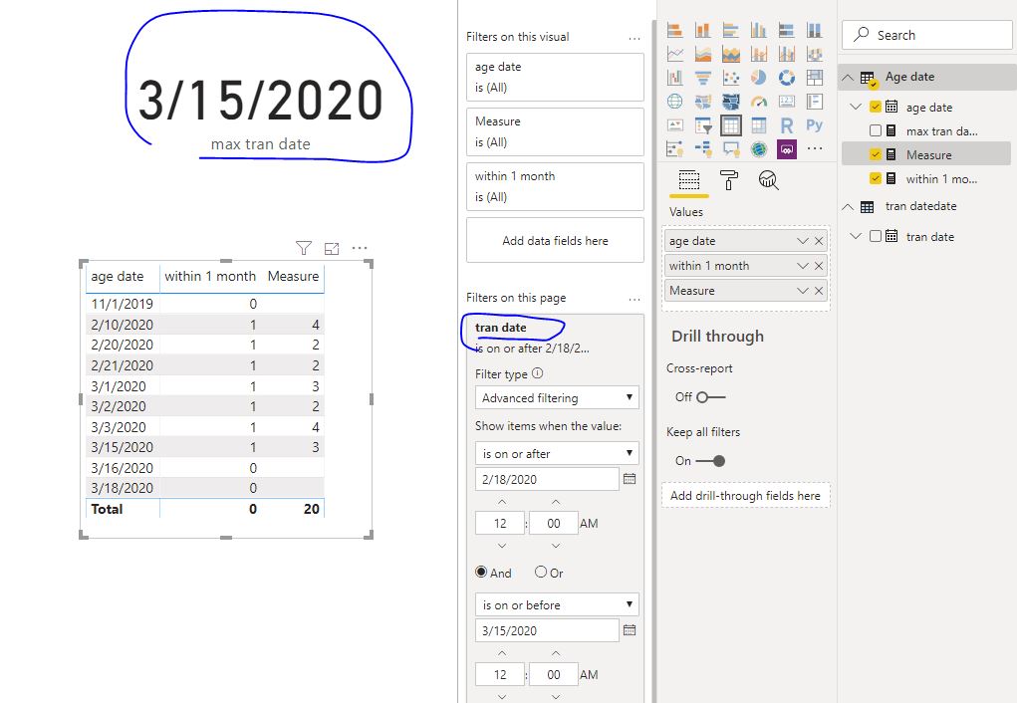Switch to the Fields pane tab
The height and width of the screenshot is (703, 1017).
(689, 179)
